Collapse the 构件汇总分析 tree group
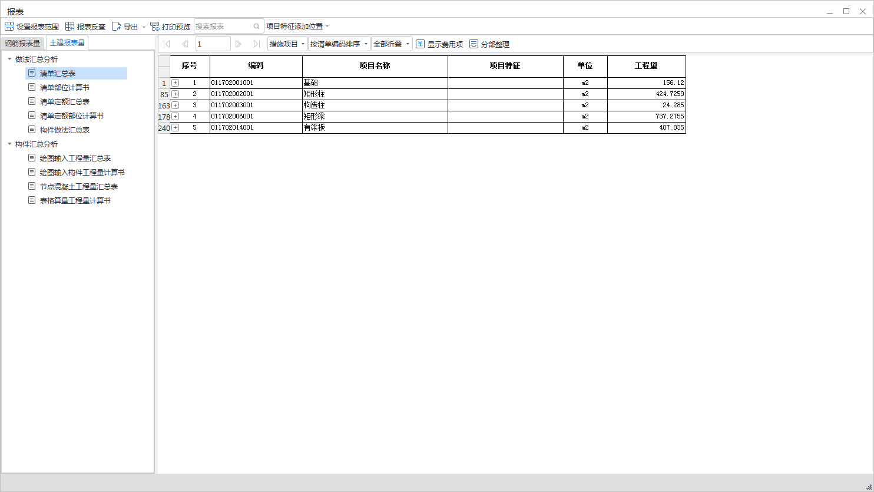Viewport: 874px width, 492px height. click(x=9, y=144)
